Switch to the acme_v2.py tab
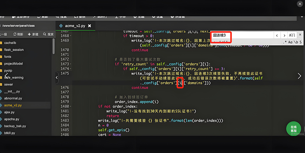Screen dimensions: 305x153 click(73, 26)
